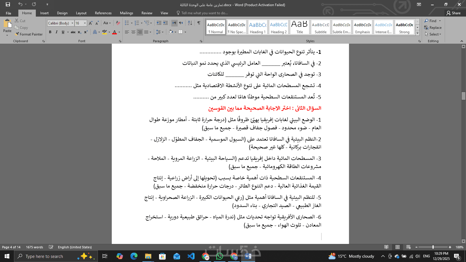This screenshot has height=262, width=466.
Task: Increase paragraph indent
Action: 165,23
